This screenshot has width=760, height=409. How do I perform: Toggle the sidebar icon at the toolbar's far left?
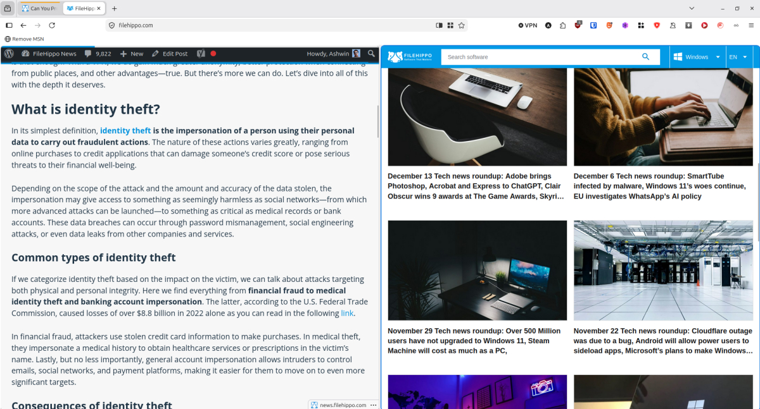(x=9, y=25)
